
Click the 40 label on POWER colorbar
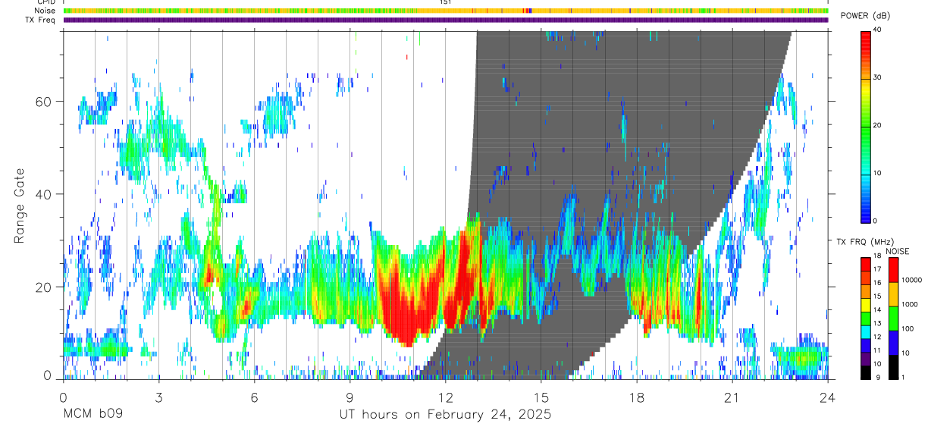pos(877,30)
